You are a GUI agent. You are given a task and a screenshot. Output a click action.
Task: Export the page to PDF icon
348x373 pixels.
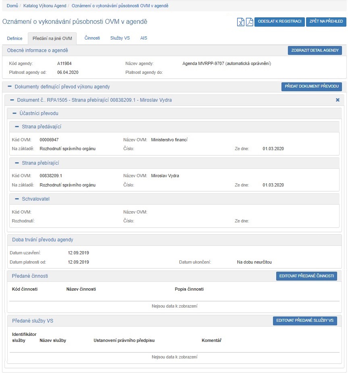(x=250, y=22)
